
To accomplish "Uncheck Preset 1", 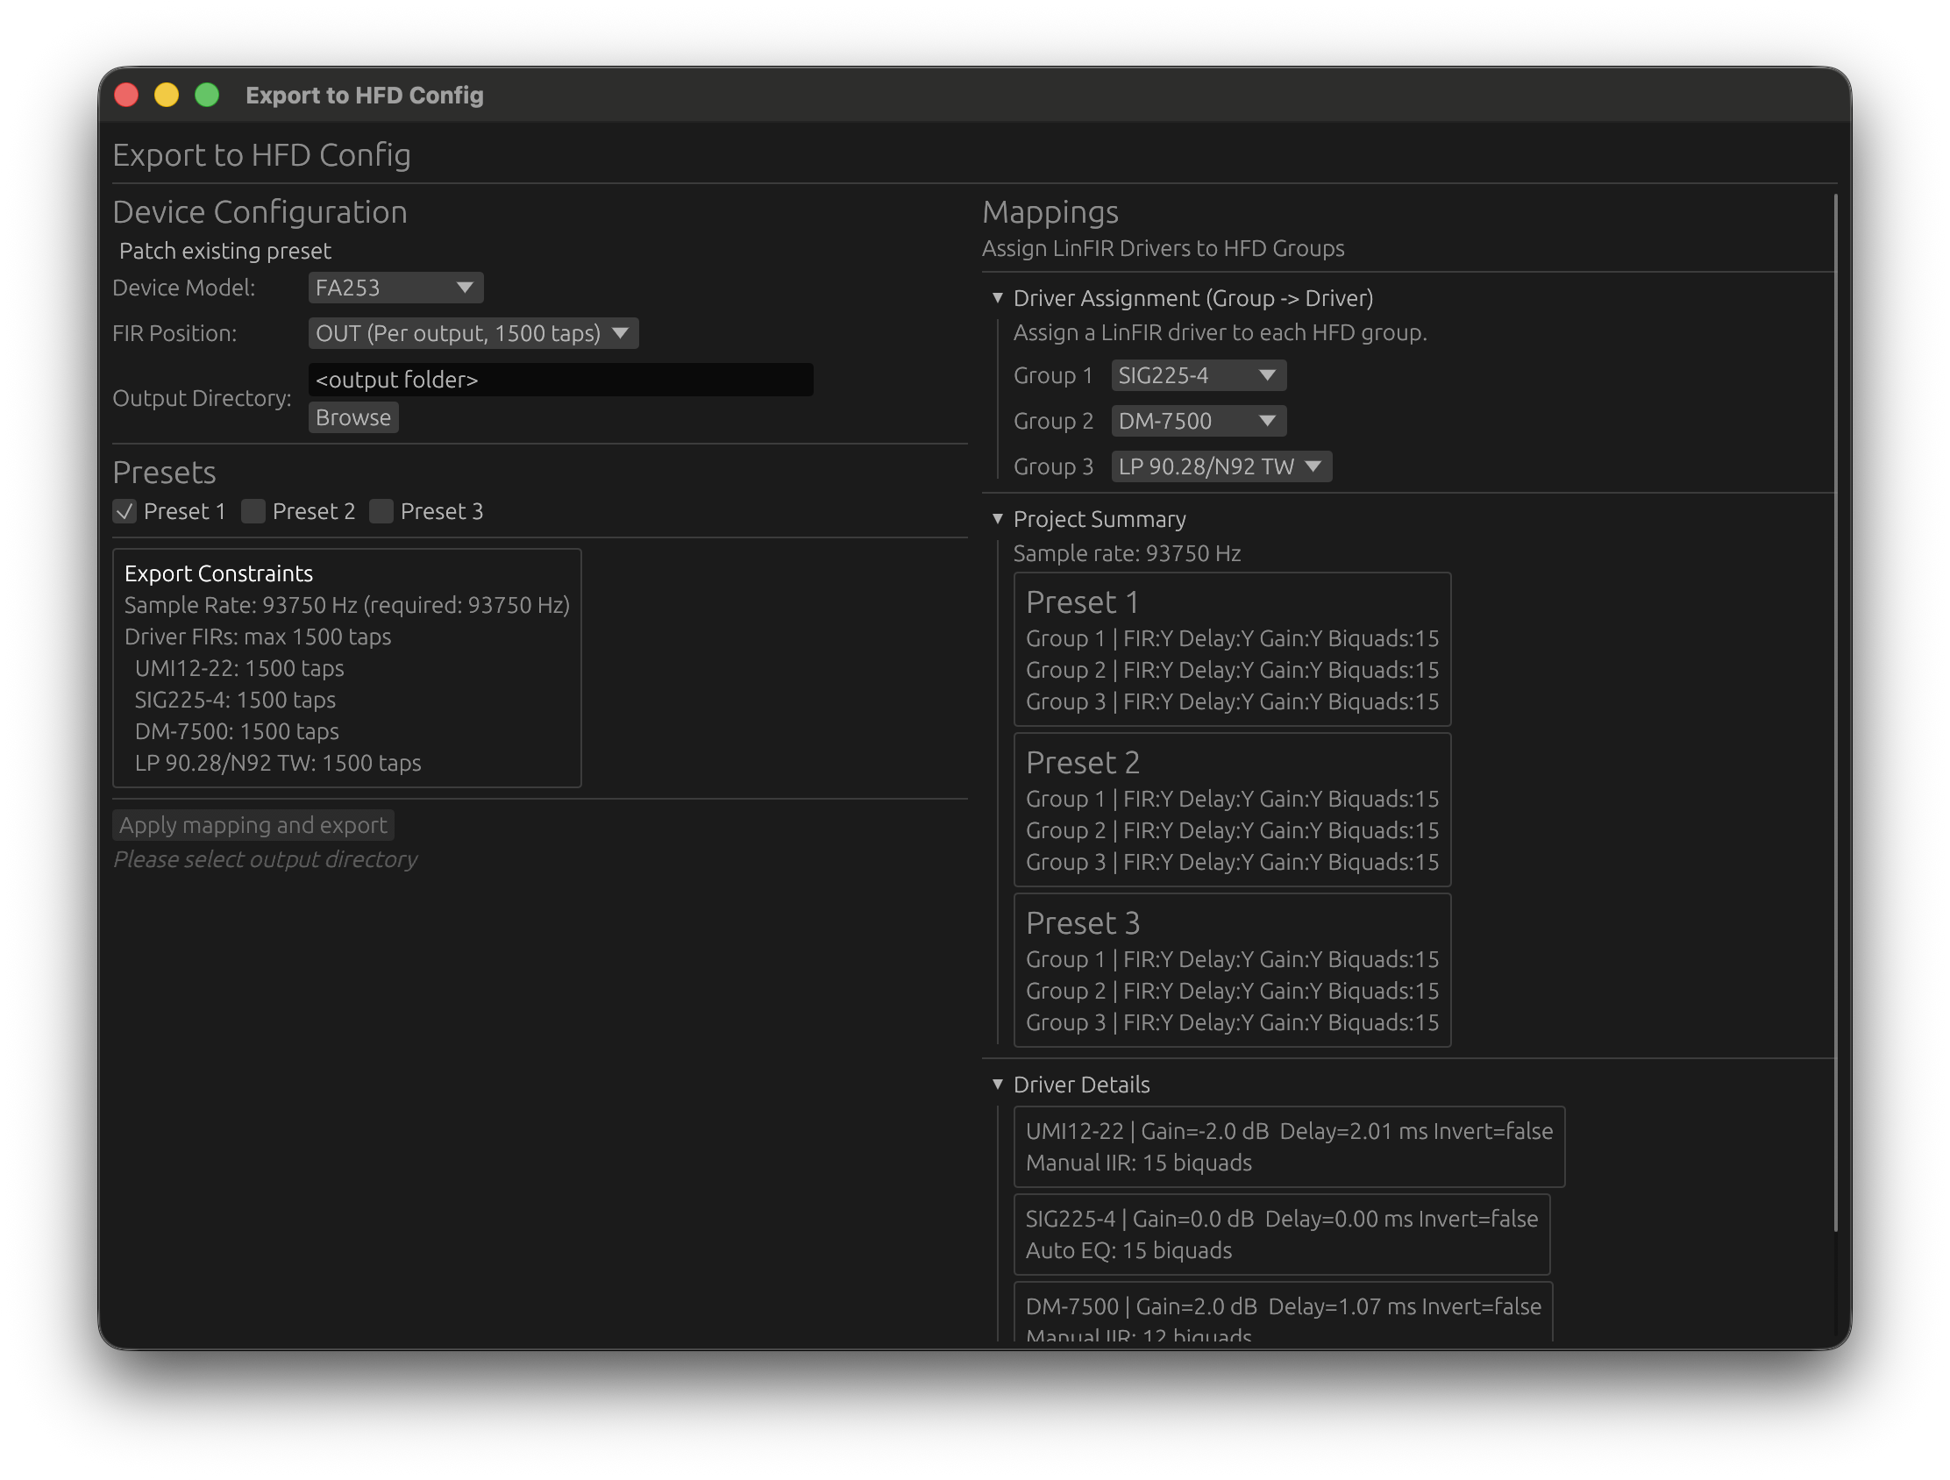I will 125,511.
